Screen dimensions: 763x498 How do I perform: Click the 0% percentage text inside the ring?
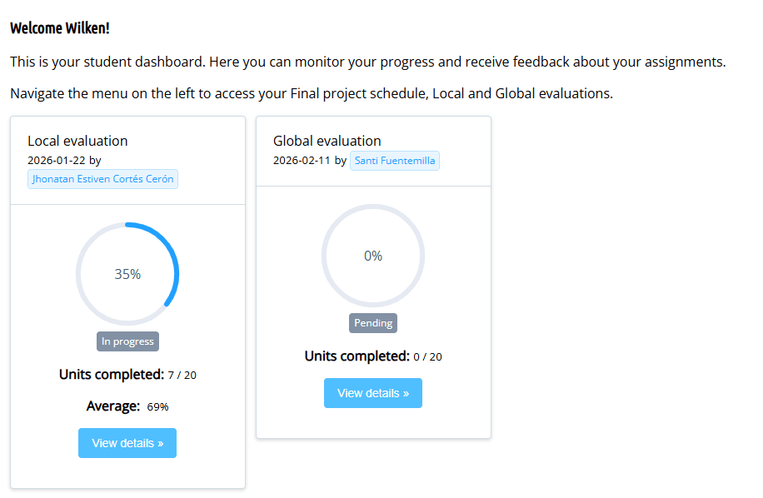(x=372, y=256)
